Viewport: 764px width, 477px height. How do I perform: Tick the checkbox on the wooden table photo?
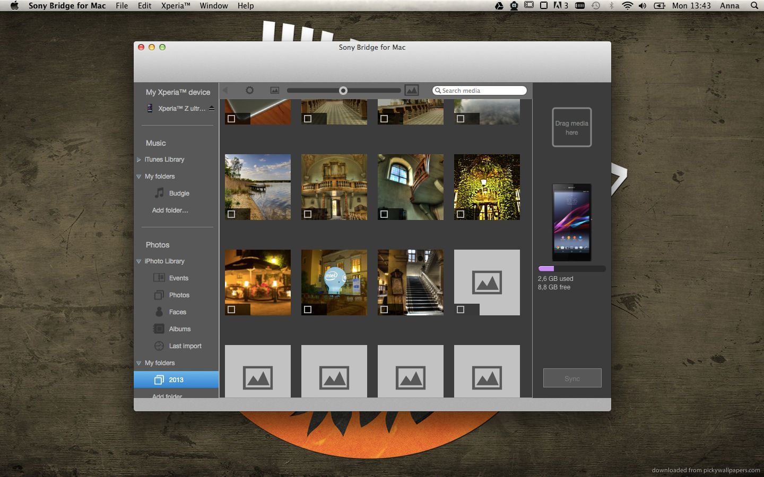231,119
